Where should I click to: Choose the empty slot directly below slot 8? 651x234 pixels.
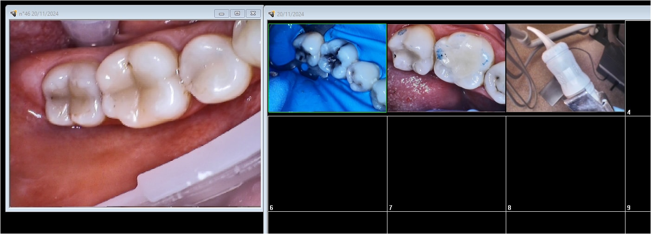pos(565,223)
